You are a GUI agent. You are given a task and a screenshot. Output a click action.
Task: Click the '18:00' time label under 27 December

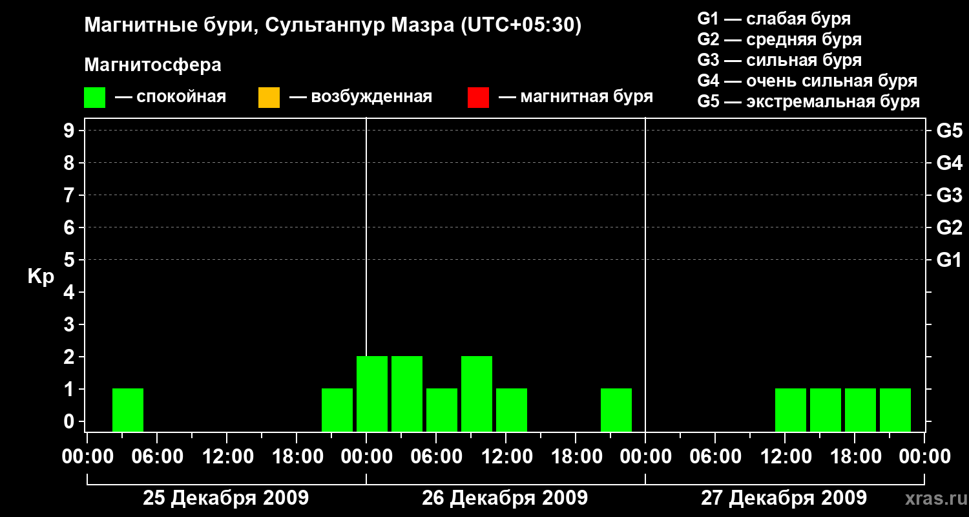[855, 457]
